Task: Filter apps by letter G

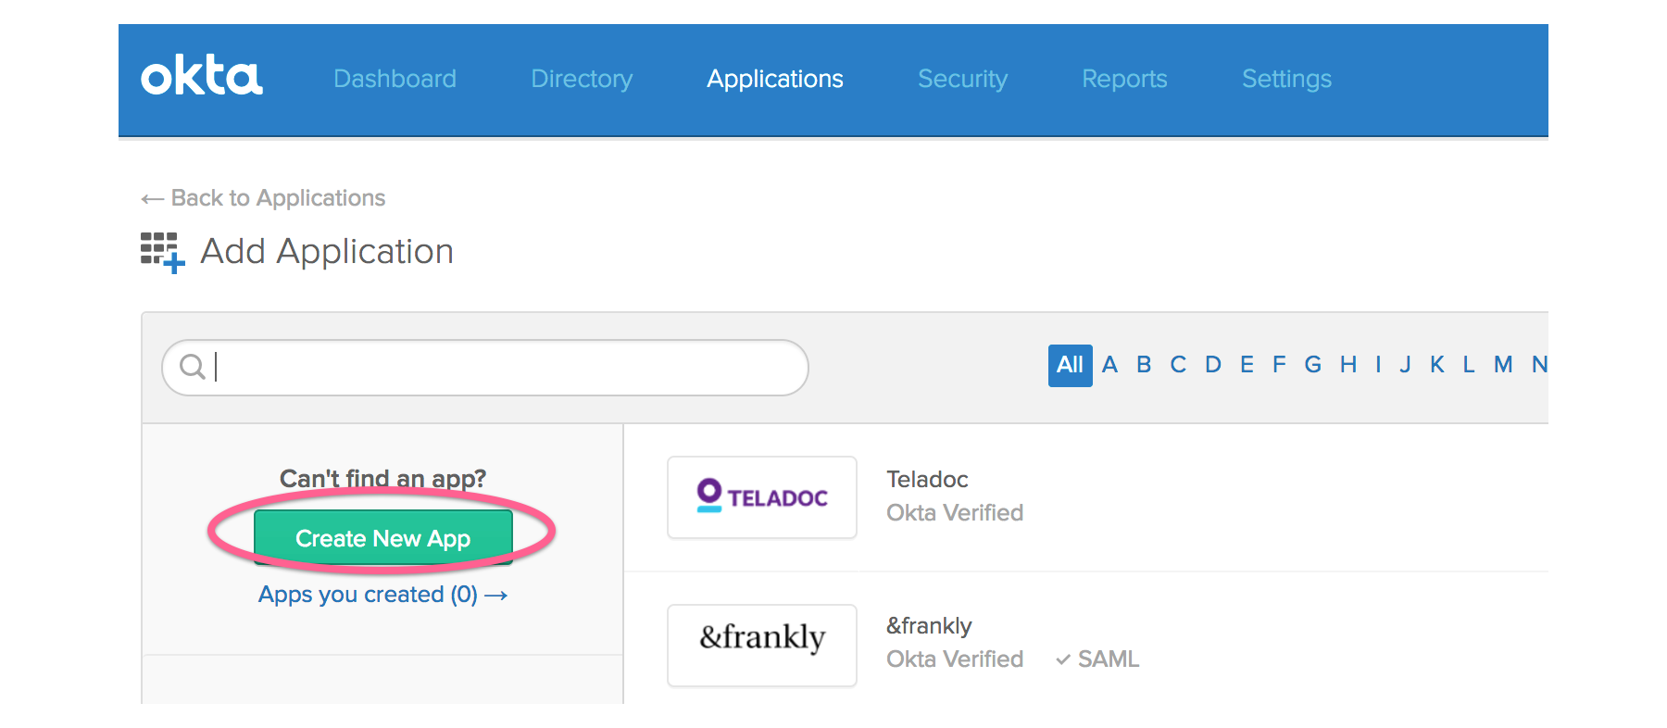Action: 1312,365
